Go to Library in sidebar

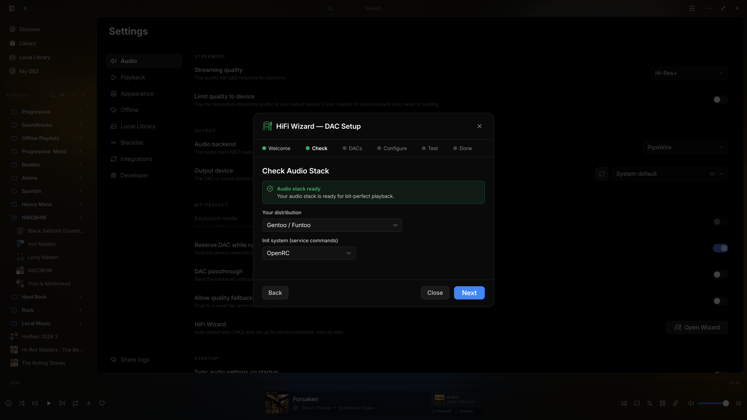[x=23, y=43]
